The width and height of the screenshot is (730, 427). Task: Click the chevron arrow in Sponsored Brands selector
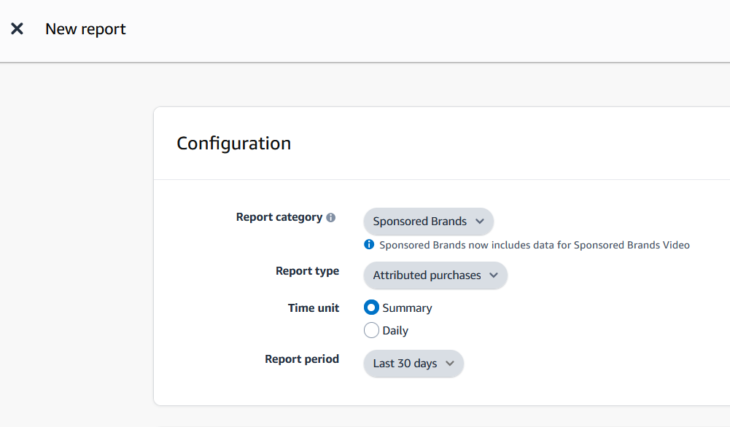coord(480,222)
